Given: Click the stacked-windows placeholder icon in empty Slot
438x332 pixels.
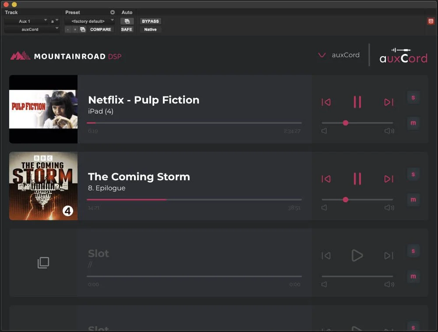Looking at the screenshot, I should click(43, 263).
